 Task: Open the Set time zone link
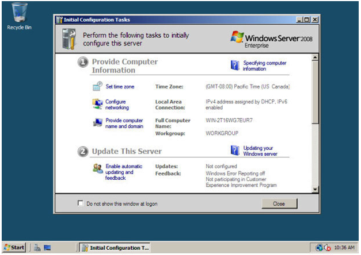coord(120,87)
